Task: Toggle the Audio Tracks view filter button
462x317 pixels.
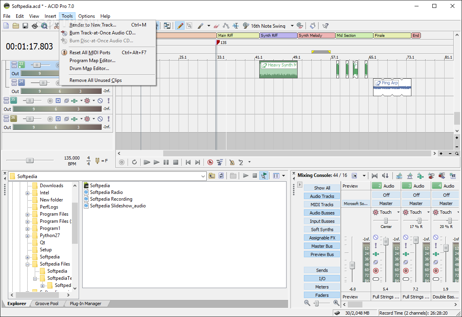Action: pyautogui.click(x=322, y=196)
